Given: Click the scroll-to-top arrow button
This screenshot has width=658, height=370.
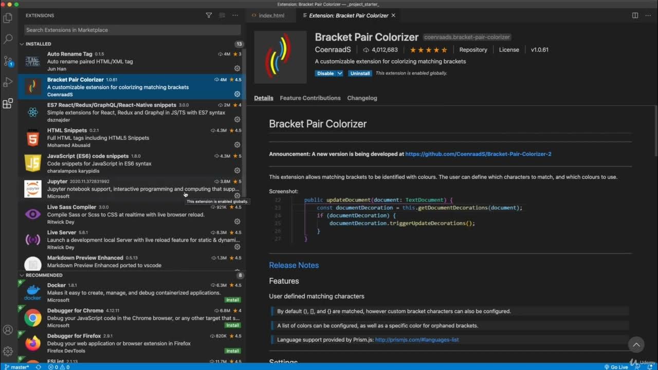Looking at the screenshot, I should [636, 344].
